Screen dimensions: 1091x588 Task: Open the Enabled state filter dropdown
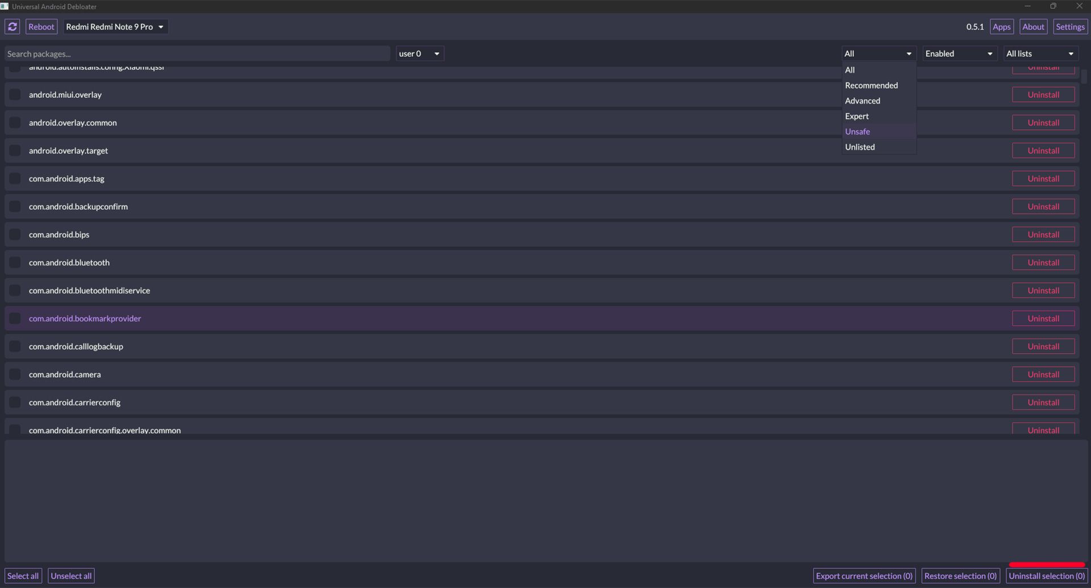point(959,53)
